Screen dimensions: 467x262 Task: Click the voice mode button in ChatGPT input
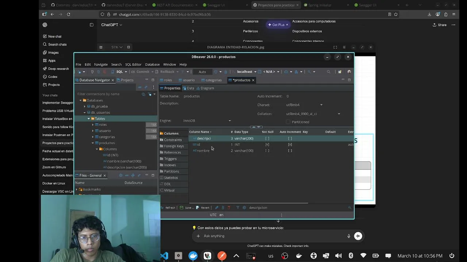coord(358,236)
